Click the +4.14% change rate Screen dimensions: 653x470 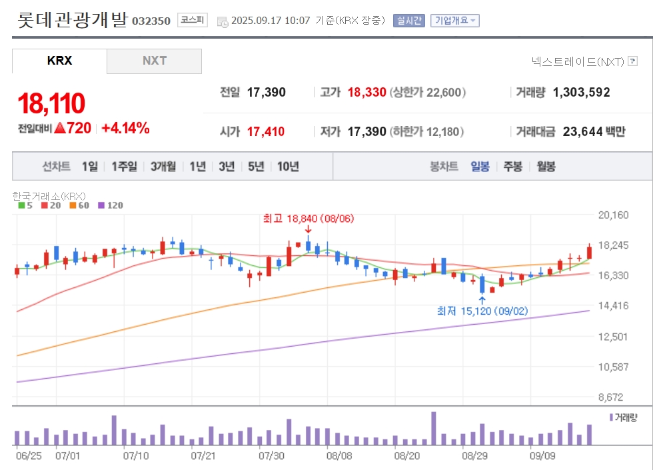click(125, 128)
